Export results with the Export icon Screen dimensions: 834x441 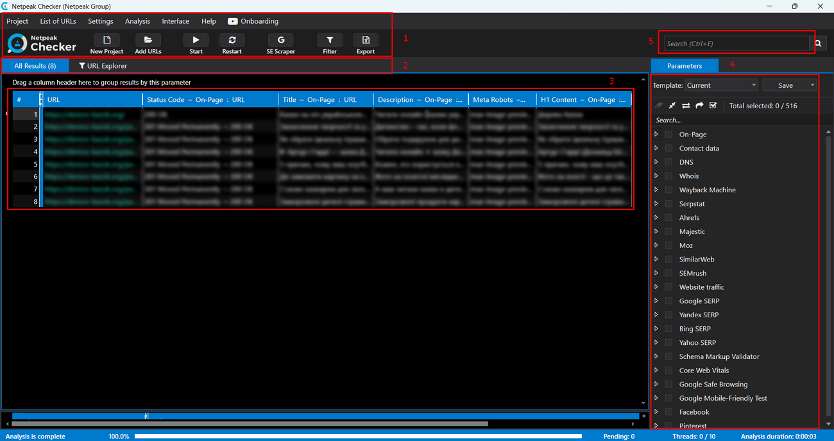(366, 44)
